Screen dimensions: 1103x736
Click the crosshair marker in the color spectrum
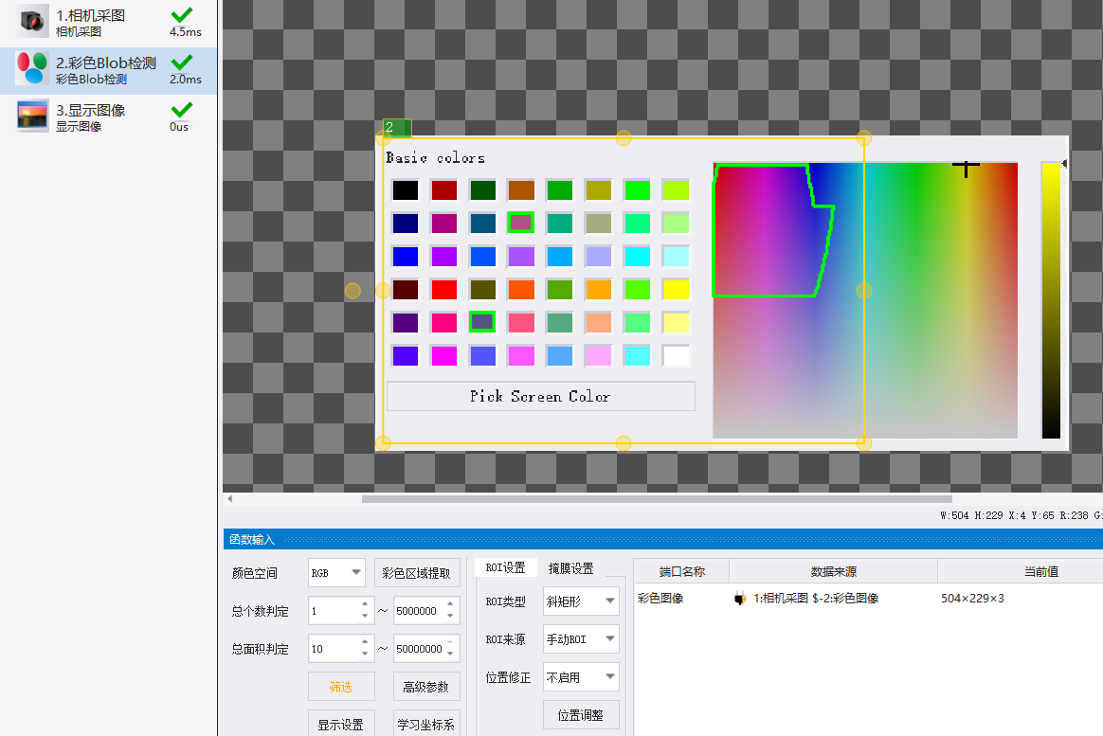[966, 168]
